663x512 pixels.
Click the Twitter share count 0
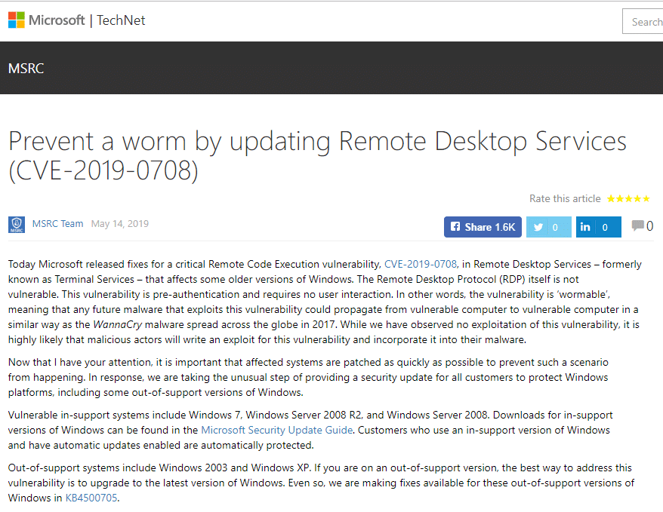tap(555, 228)
